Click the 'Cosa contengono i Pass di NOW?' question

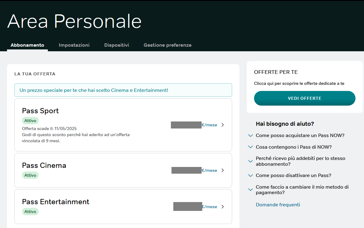294,147
